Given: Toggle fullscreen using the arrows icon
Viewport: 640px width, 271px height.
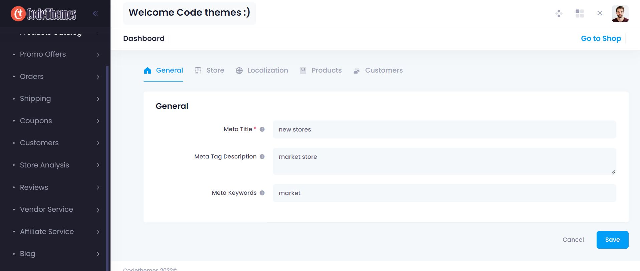Looking at the screenshot, I should 600,13.
